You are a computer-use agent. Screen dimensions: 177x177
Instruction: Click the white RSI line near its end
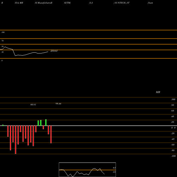47,52
